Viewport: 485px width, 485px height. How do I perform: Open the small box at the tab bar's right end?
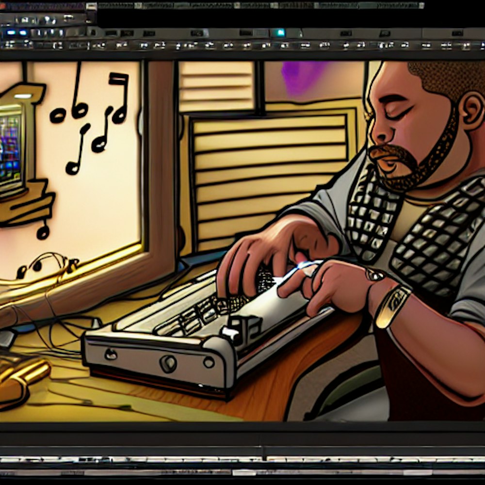tap(421, 6)
